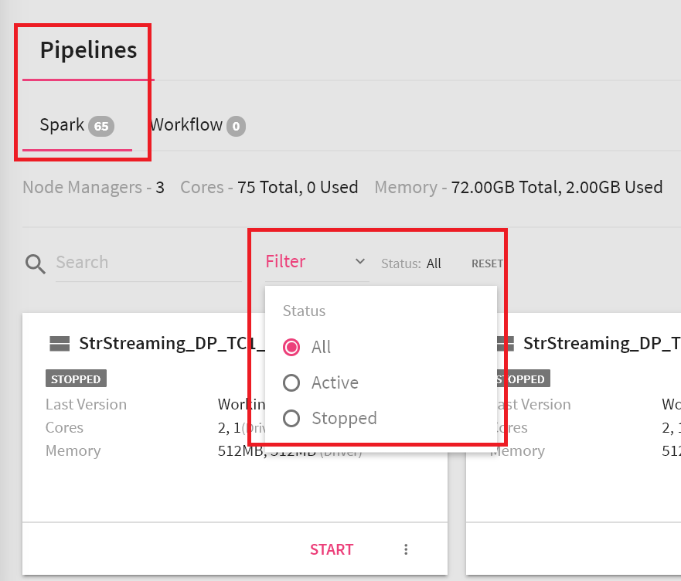The image size is (681, 581).
Task: Click the first StrStreaming pipeline card icon
Action: (59, 343)
